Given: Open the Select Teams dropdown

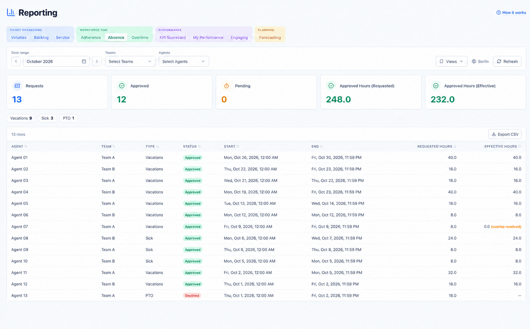Looking at the screenshot, I should [130, 62].
